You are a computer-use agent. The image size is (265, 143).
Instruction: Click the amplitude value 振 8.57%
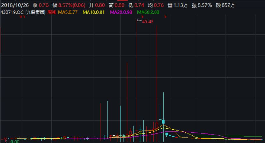pyautogui.click(x=202, y=5)
